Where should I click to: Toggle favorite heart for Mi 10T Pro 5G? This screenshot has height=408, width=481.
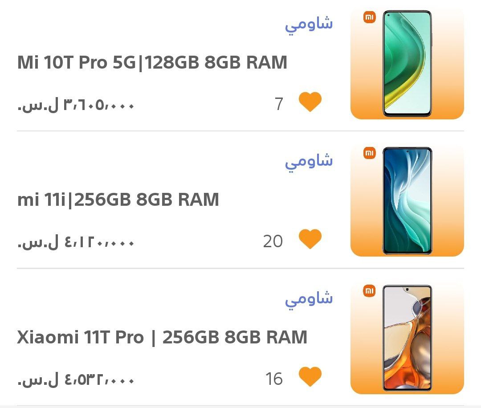pos(310,102)
